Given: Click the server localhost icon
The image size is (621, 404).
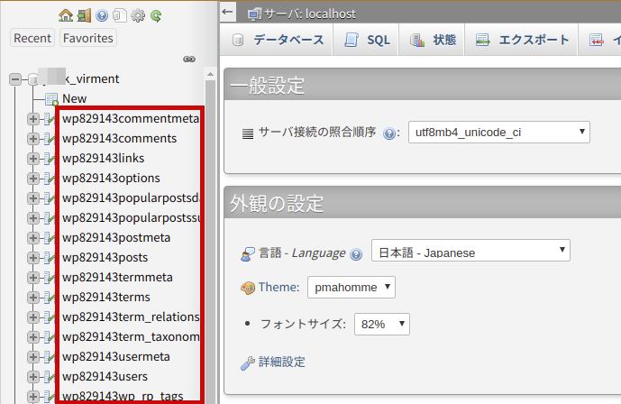Looking at the screenshot, I should [x=254, y=14].
